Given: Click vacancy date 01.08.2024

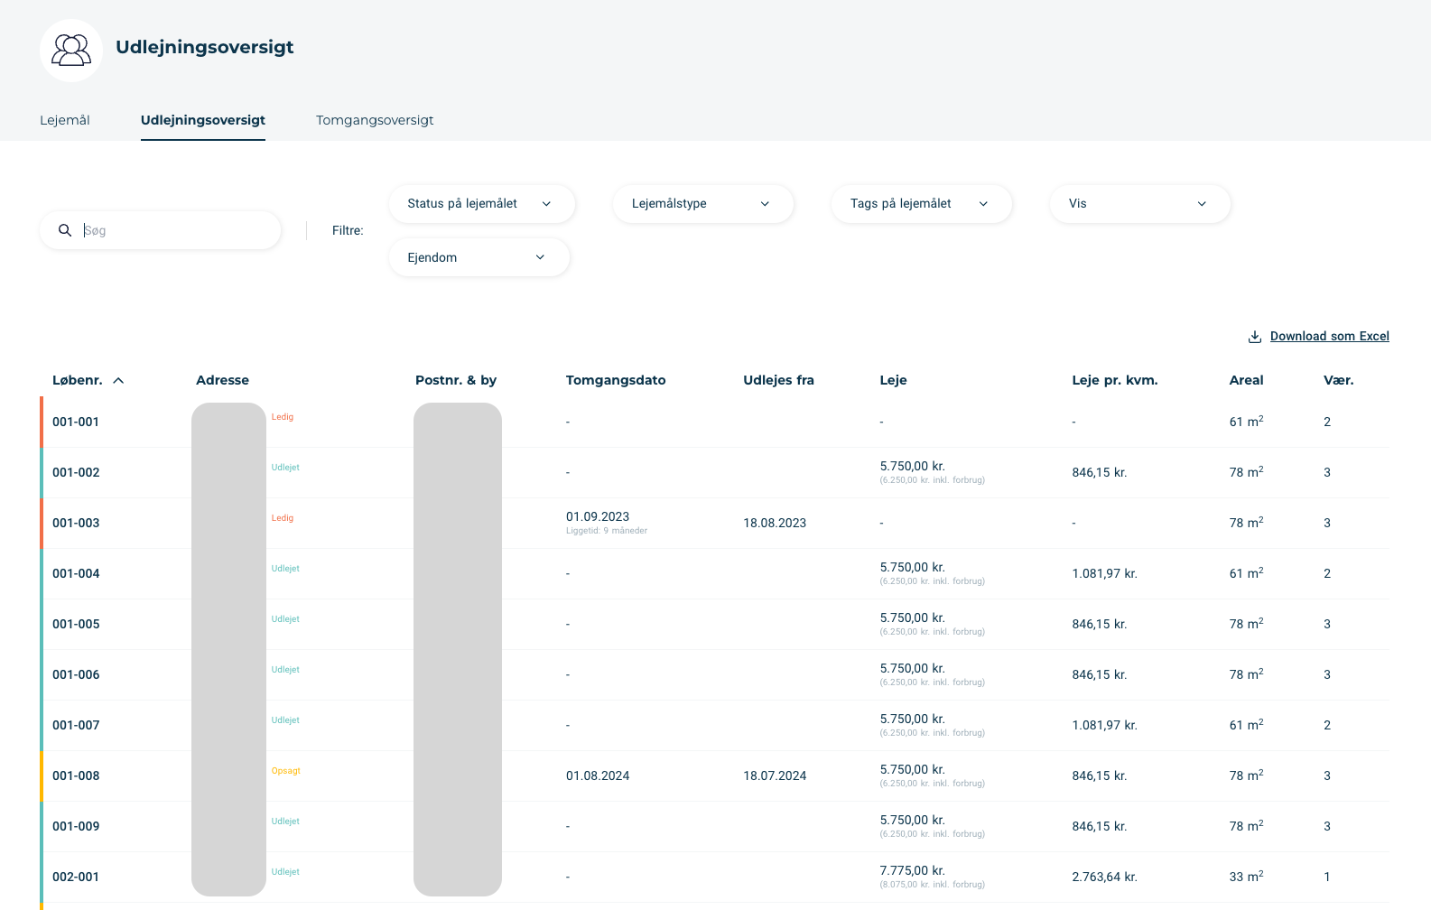Looking at the screenshot, I should 598,775.
